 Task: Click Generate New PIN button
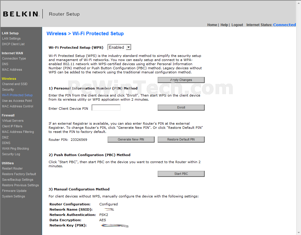pos(131,139)
